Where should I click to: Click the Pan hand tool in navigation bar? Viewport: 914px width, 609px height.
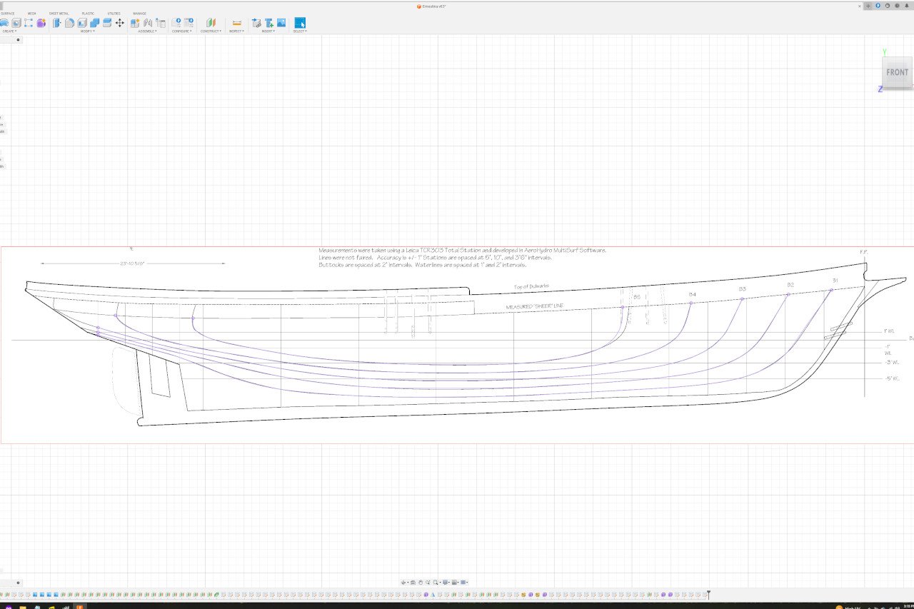click(x=421, y=583)
